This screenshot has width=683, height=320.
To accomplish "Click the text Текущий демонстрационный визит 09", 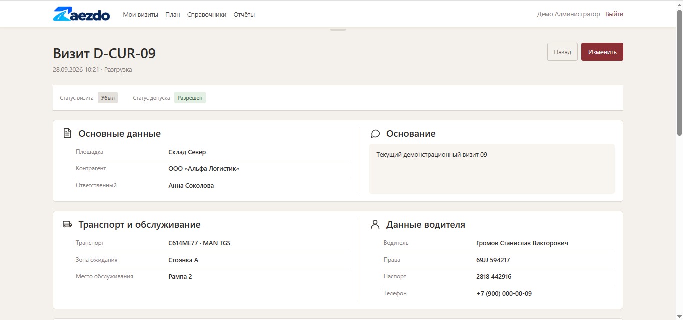I will coord(431,155).
